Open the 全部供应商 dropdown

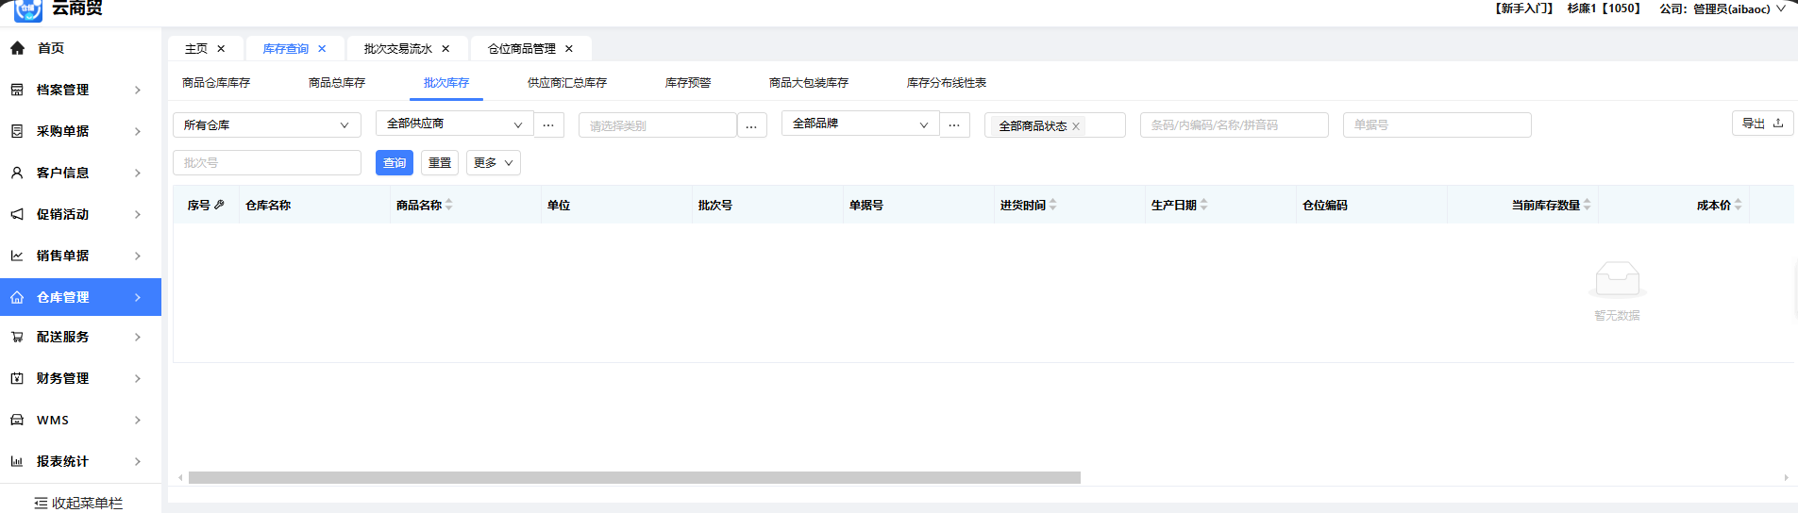[x=455, y=124]
